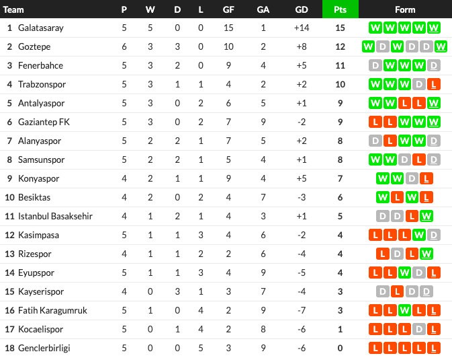Open the Genclerbirligi team link
The width and height of the screenshot is (452, 362).
44,348
